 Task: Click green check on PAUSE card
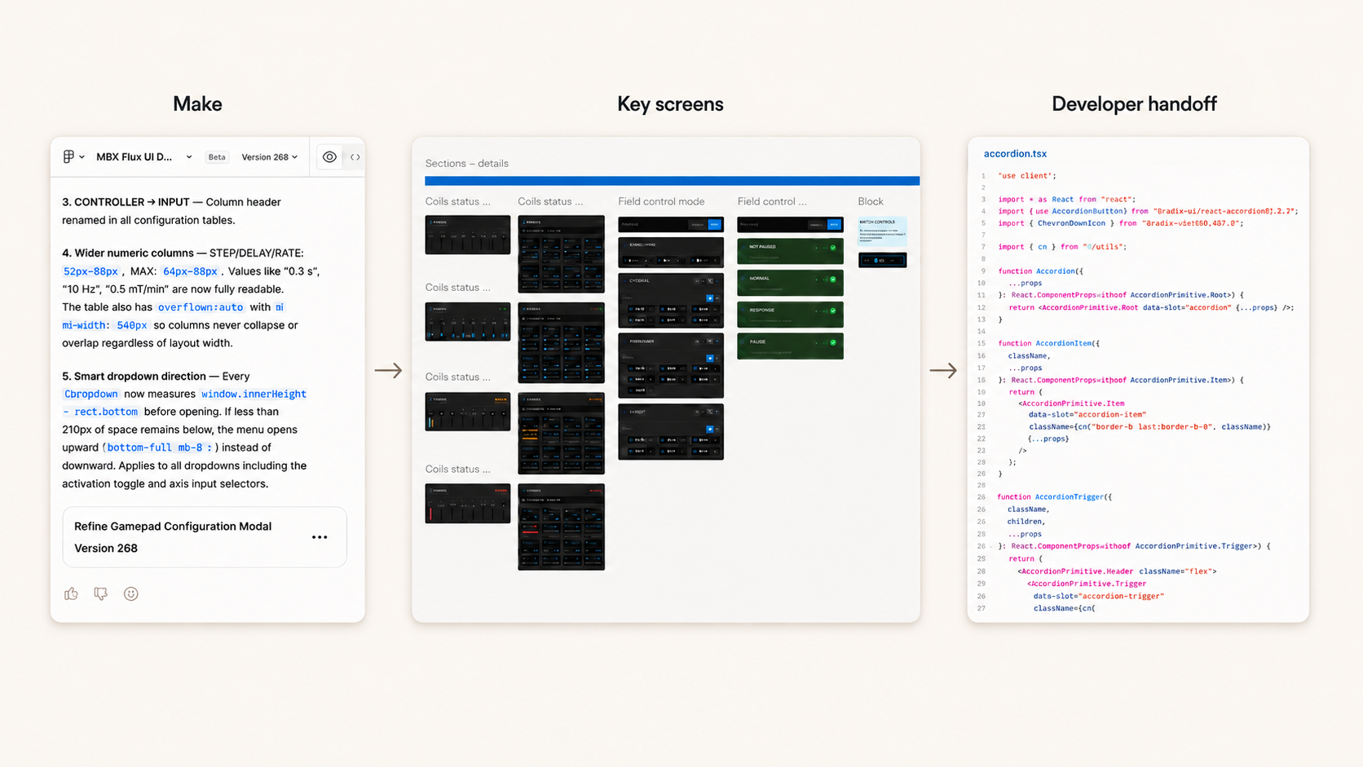(x=833, y=342)
